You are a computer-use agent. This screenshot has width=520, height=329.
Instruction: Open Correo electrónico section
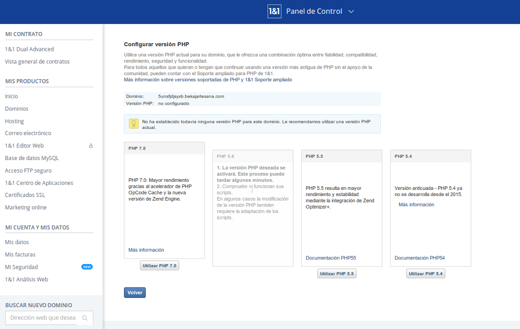pyautogui.click(x=28, y=133)
